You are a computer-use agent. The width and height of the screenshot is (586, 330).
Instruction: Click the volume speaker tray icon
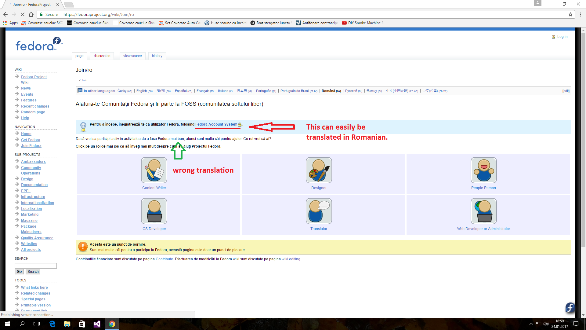[546, 324]
